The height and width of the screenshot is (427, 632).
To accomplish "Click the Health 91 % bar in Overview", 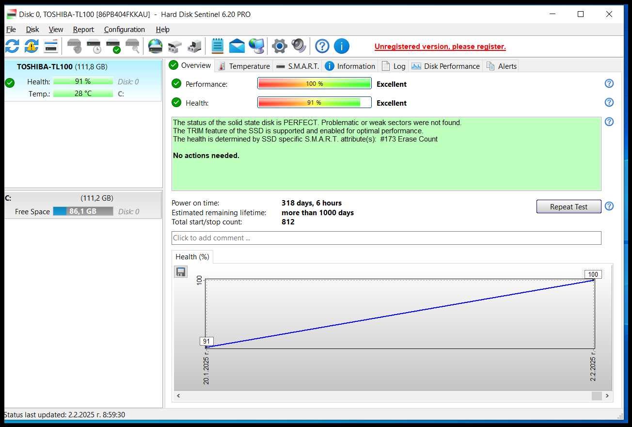I will 314,103.
